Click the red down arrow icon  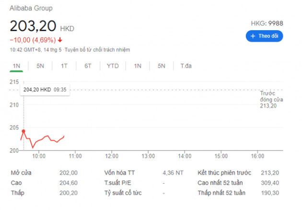tap(60, 40)
